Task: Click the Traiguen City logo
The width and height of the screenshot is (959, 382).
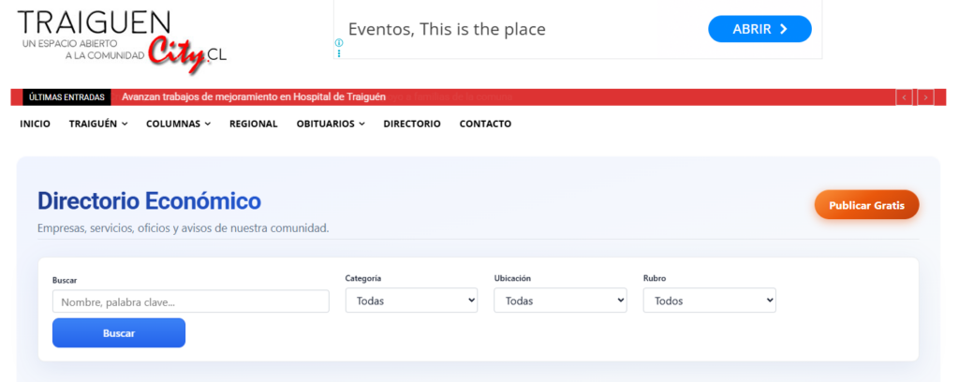Action: click(x=122, y=42)
